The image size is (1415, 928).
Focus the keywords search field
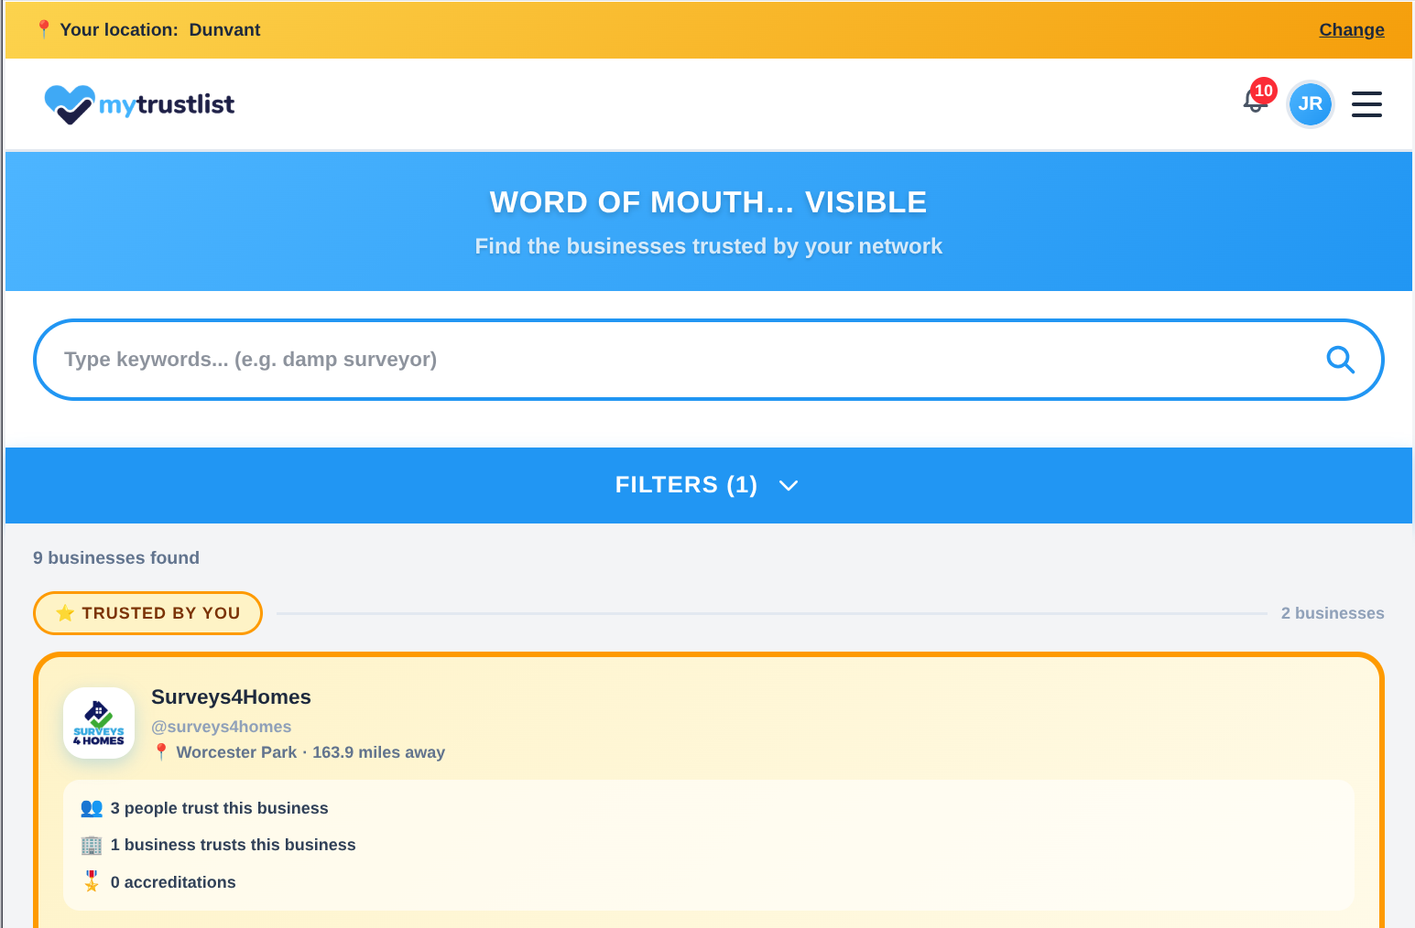[x=678, y=360]
